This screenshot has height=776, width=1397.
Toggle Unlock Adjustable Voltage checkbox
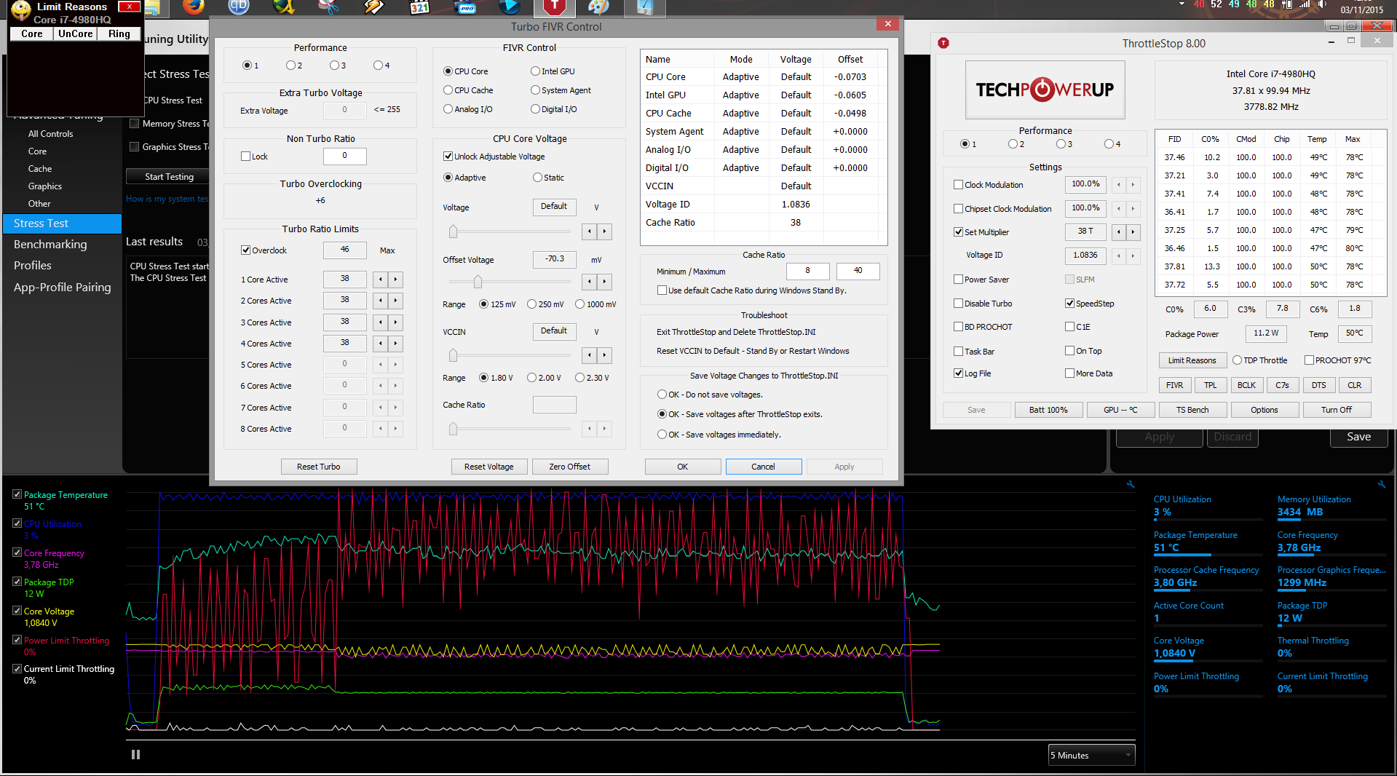click(448, 157)
